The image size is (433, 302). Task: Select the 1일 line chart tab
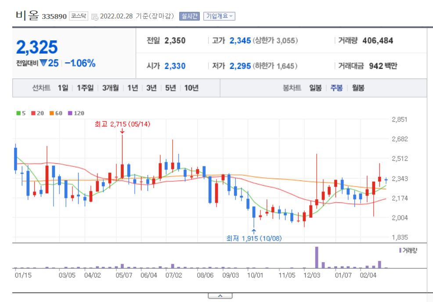(x=63, y=88)
